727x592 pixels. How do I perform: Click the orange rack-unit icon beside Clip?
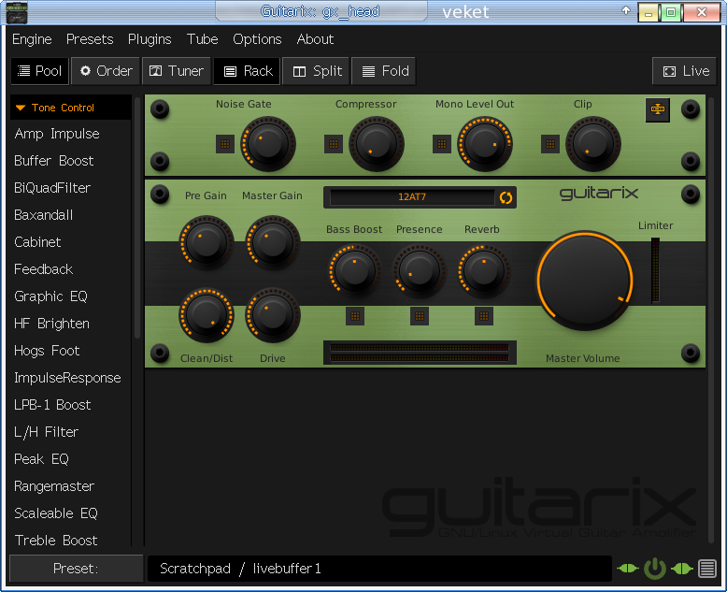point(658,110)
